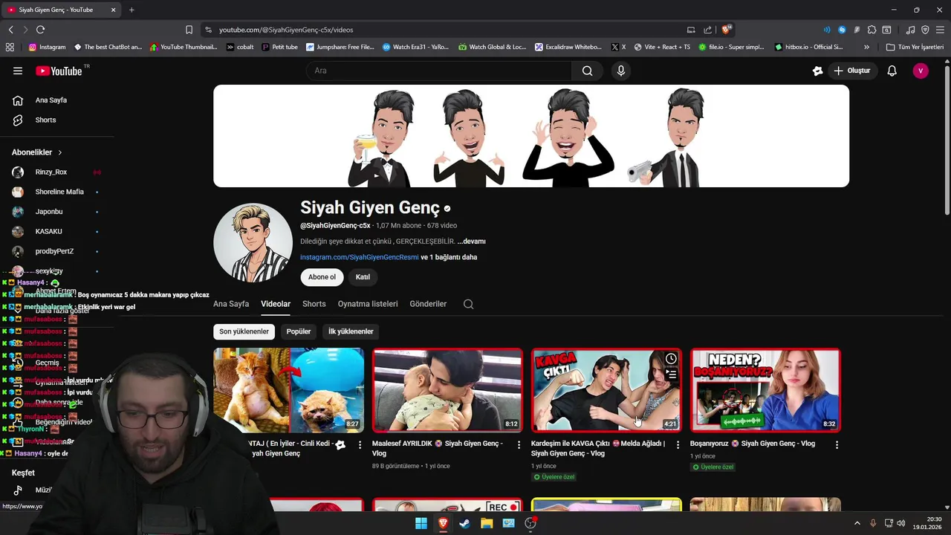Open the Brave main hamburger menu

[940, 30]
